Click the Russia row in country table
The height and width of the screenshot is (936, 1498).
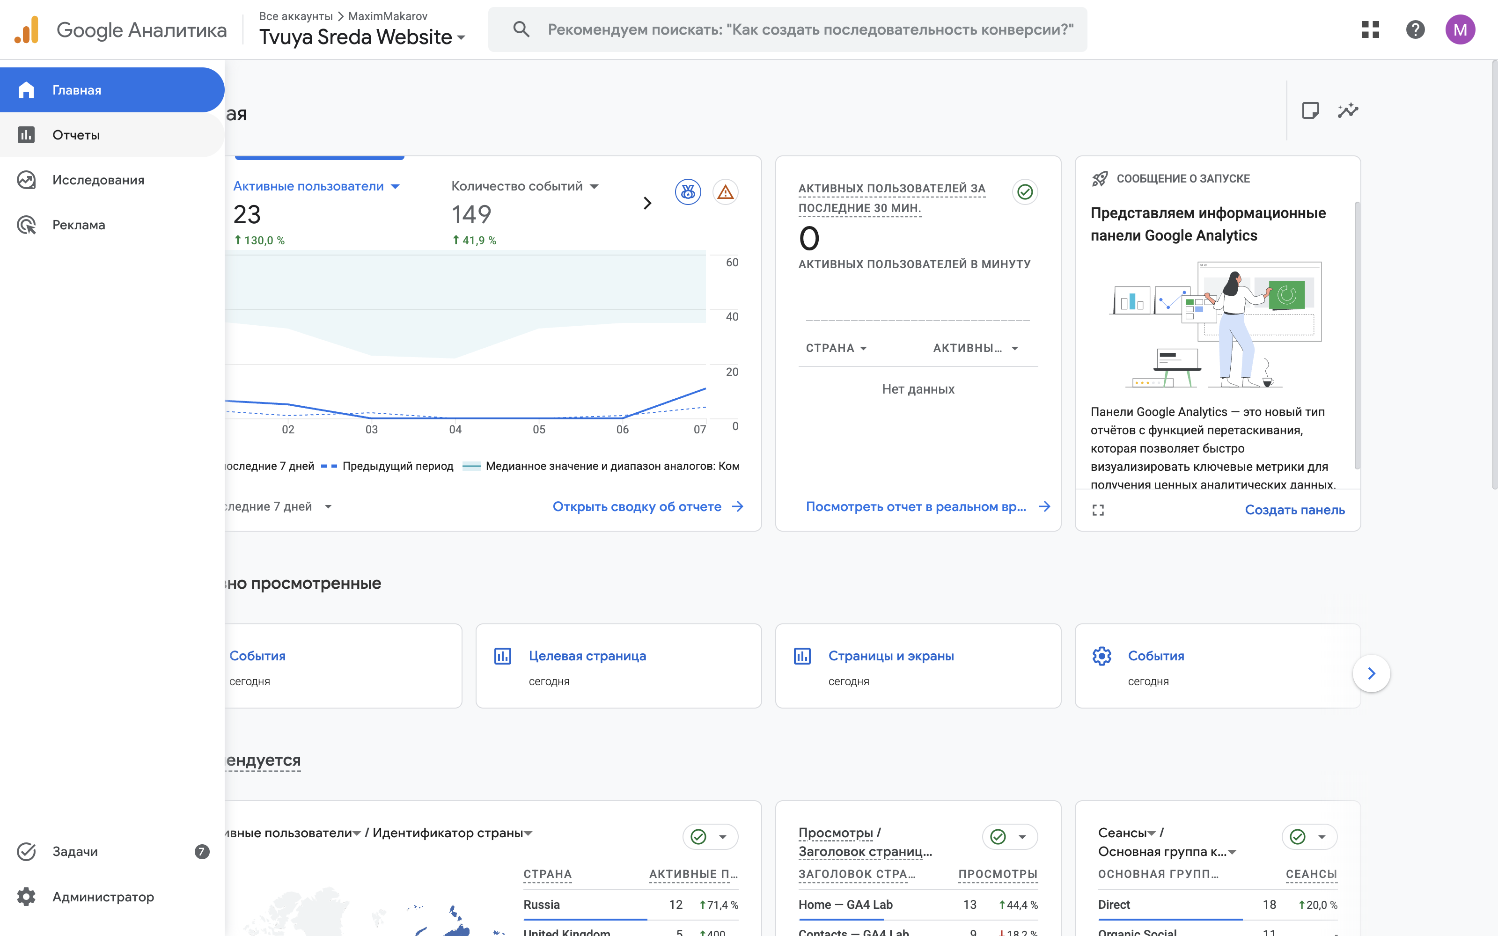(631, 905)
